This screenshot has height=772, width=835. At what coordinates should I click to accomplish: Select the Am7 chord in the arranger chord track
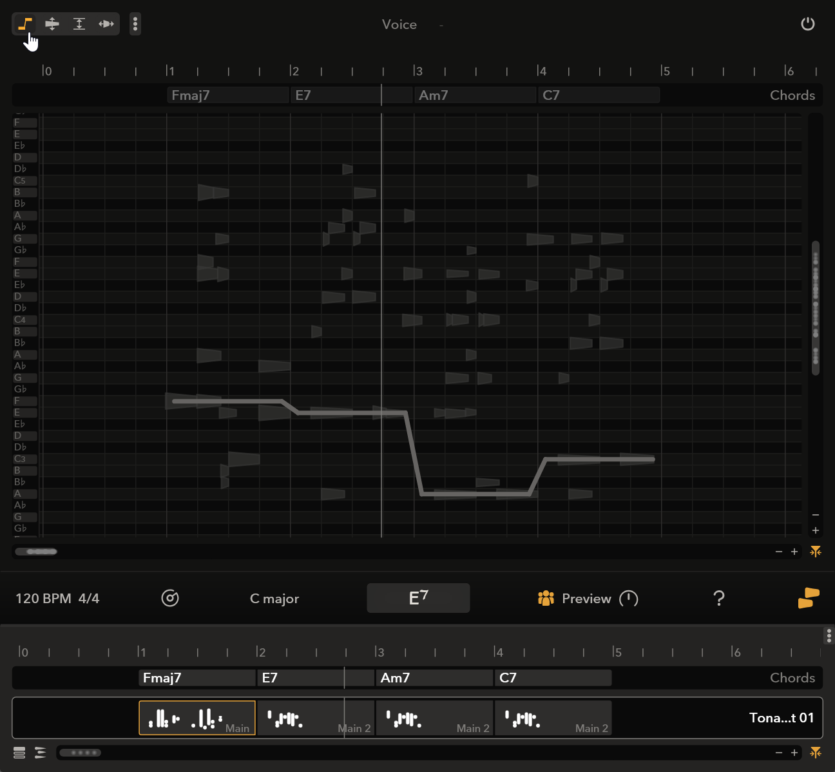click(434, 678)
